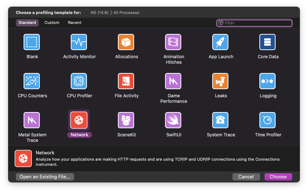Switch to the Standard tab

pos(27,22)
